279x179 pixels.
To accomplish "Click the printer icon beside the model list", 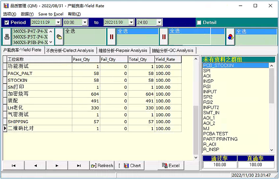I will point(7,37).
